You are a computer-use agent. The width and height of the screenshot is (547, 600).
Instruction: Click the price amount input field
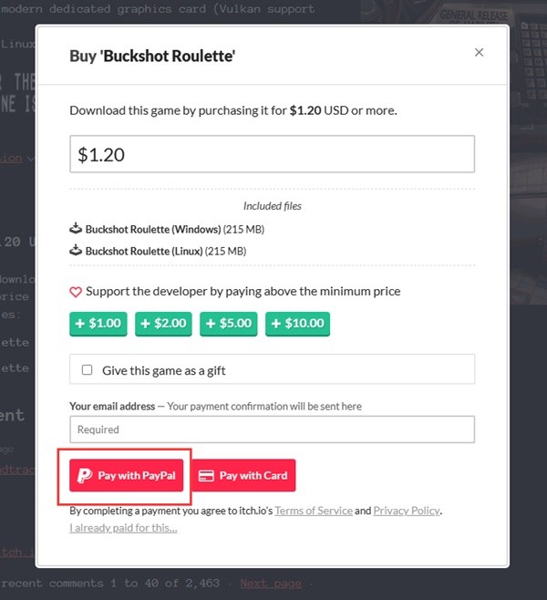tap(272, 154)
